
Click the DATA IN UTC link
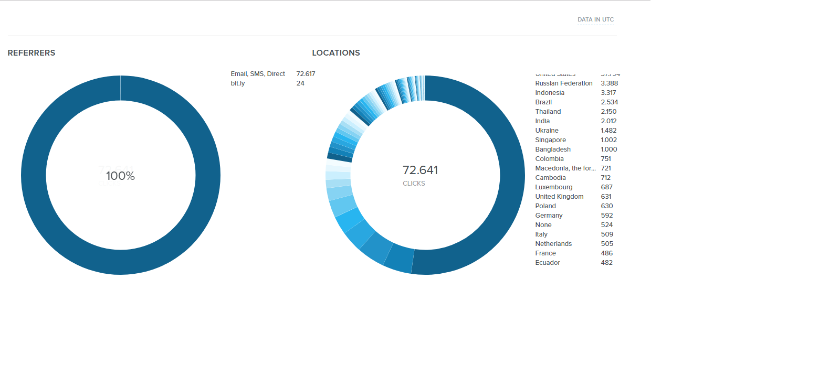pyautogui.click(x=595, y=19)
